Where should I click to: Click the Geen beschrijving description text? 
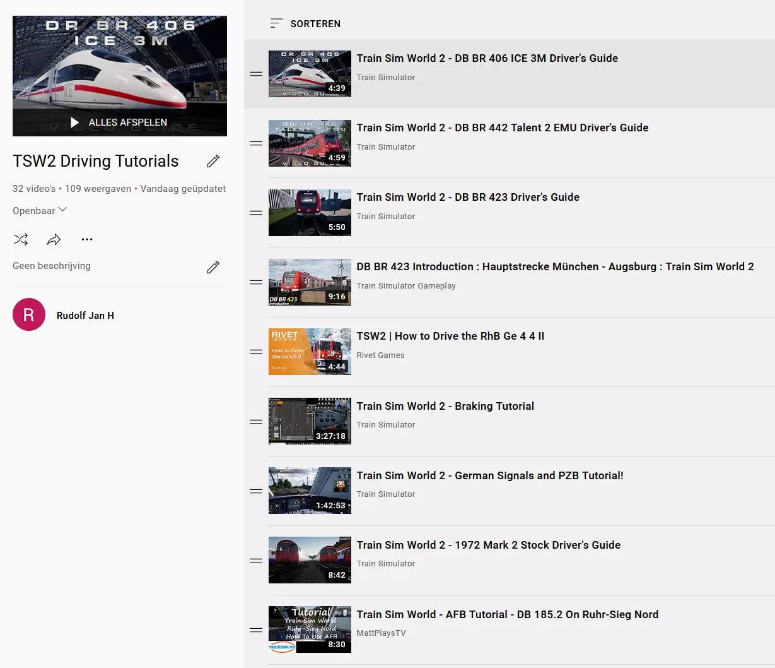coord(52,266)
